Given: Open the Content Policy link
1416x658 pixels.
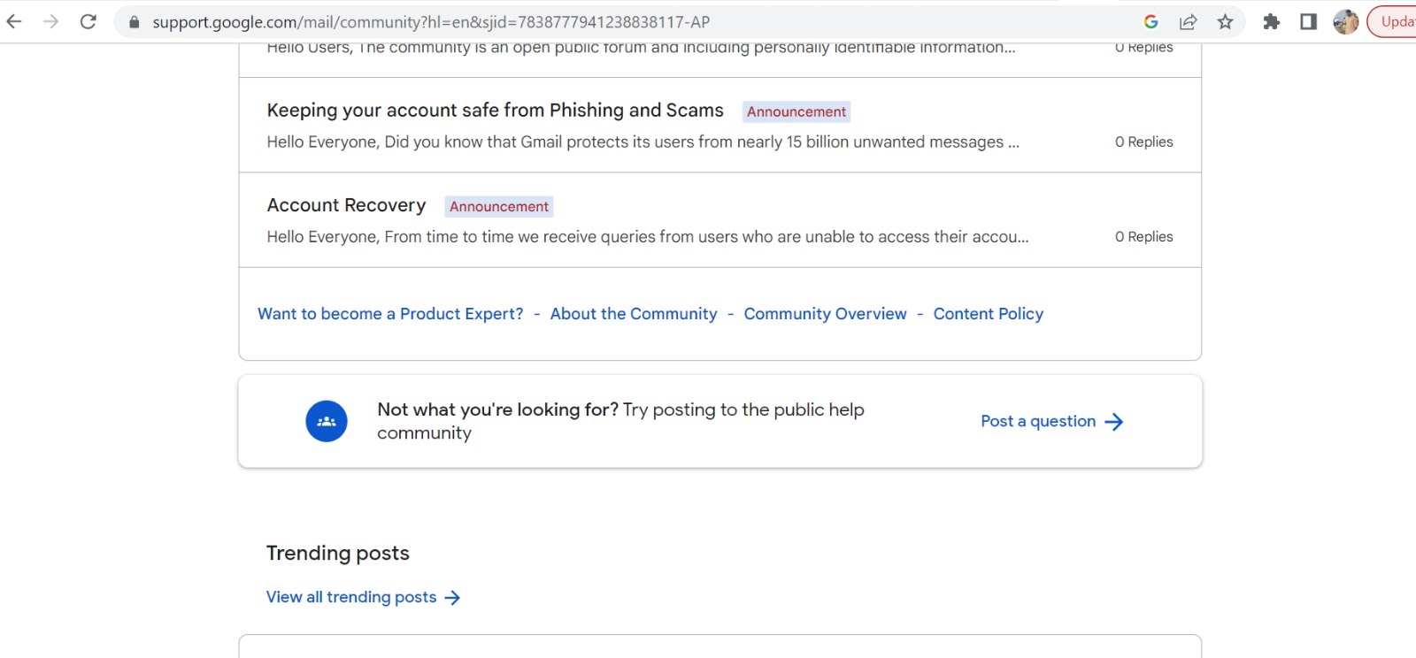Looking at the screenshot, I should [988, 314].
